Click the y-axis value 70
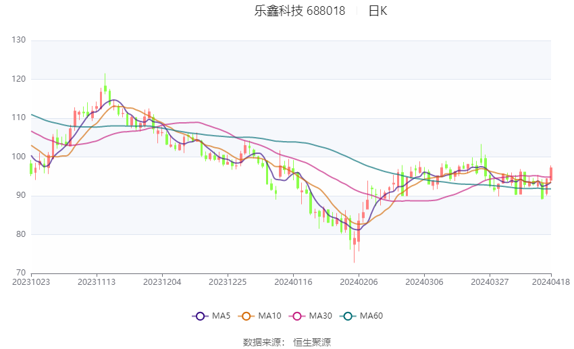 click(21, 273)
